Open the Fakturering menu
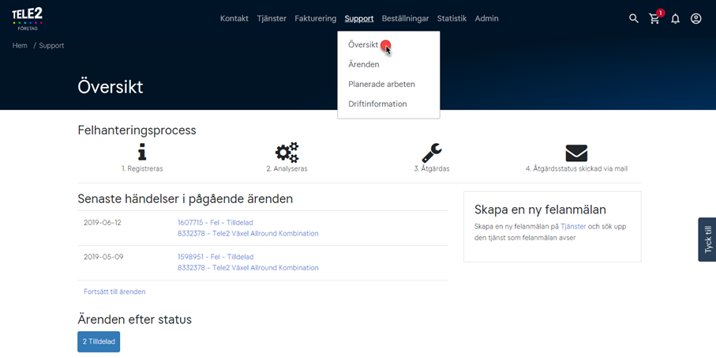Viewport: 716px width, 358px height. 316,19
